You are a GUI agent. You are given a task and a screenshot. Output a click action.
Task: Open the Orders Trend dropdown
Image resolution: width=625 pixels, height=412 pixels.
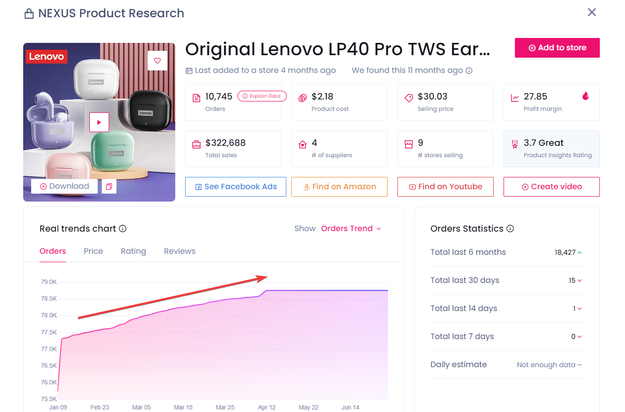click(x=351, y=229)
